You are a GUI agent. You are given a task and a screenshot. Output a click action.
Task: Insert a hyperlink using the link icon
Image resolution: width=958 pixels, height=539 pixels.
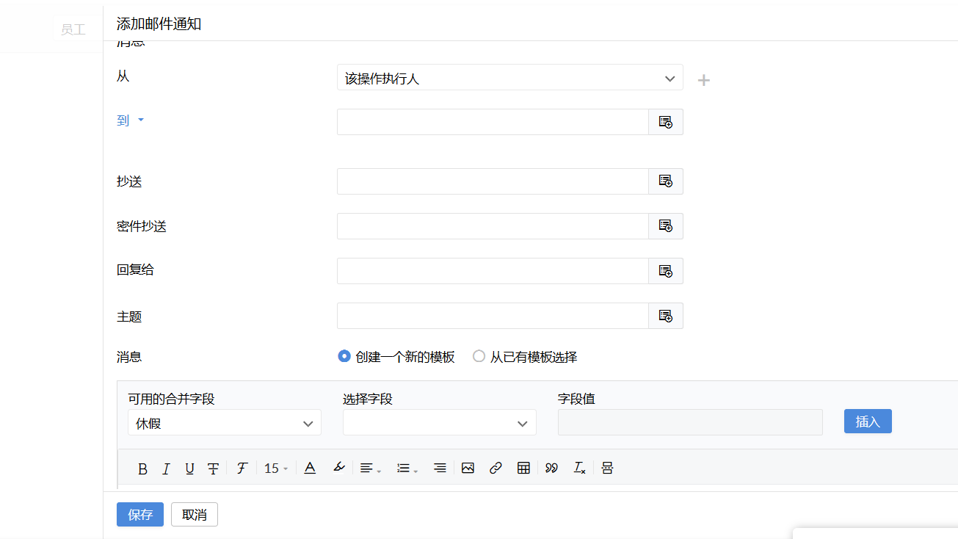[496, 468]
